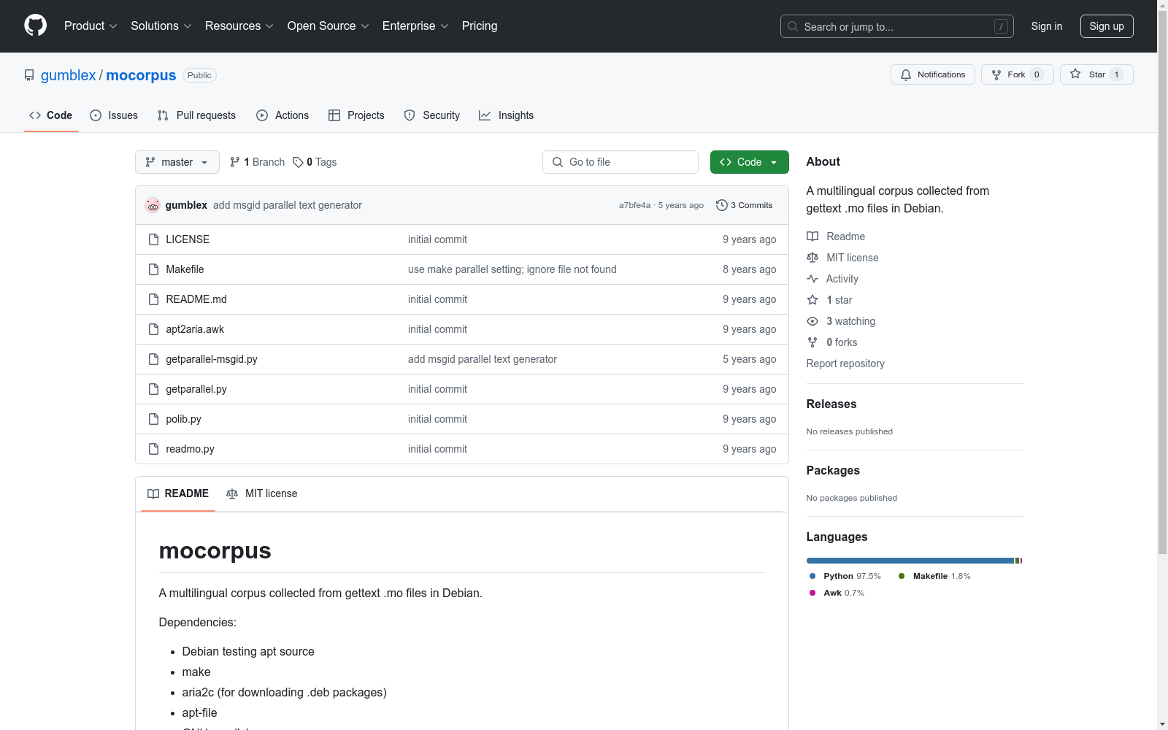Click the file icon next to readmo.py
The height and width of the screenshot is (730, 1168).
[153, 449]
